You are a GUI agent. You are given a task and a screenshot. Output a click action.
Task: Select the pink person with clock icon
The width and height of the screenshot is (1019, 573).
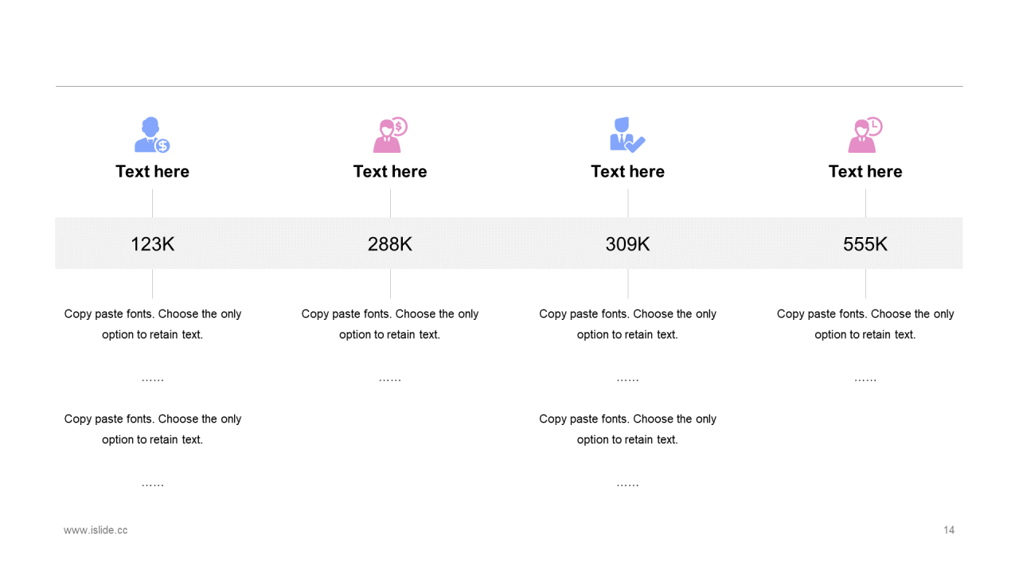point(865,135)
